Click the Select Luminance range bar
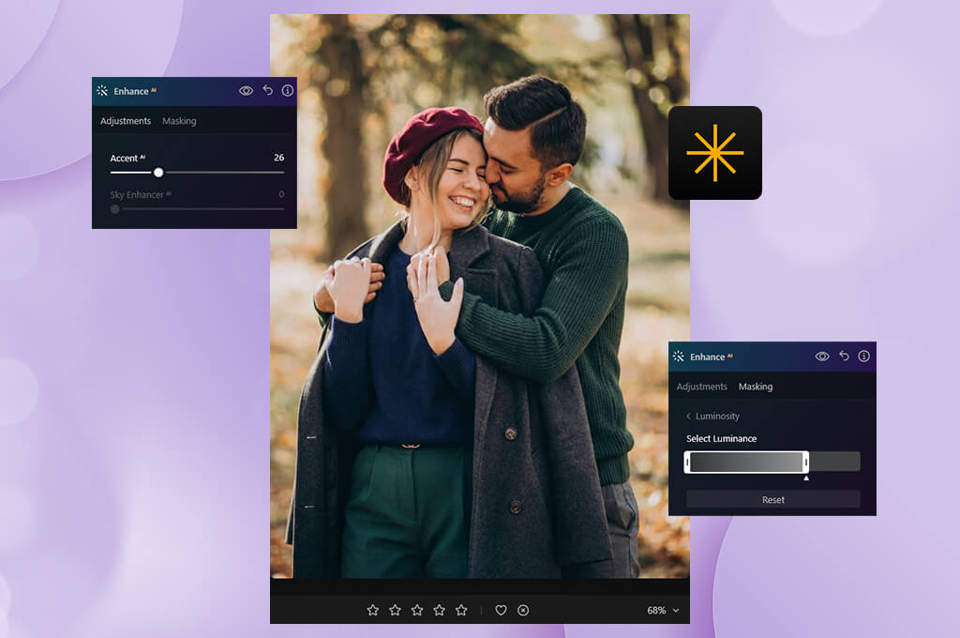960x638 pixels. [x=772, y=463]
